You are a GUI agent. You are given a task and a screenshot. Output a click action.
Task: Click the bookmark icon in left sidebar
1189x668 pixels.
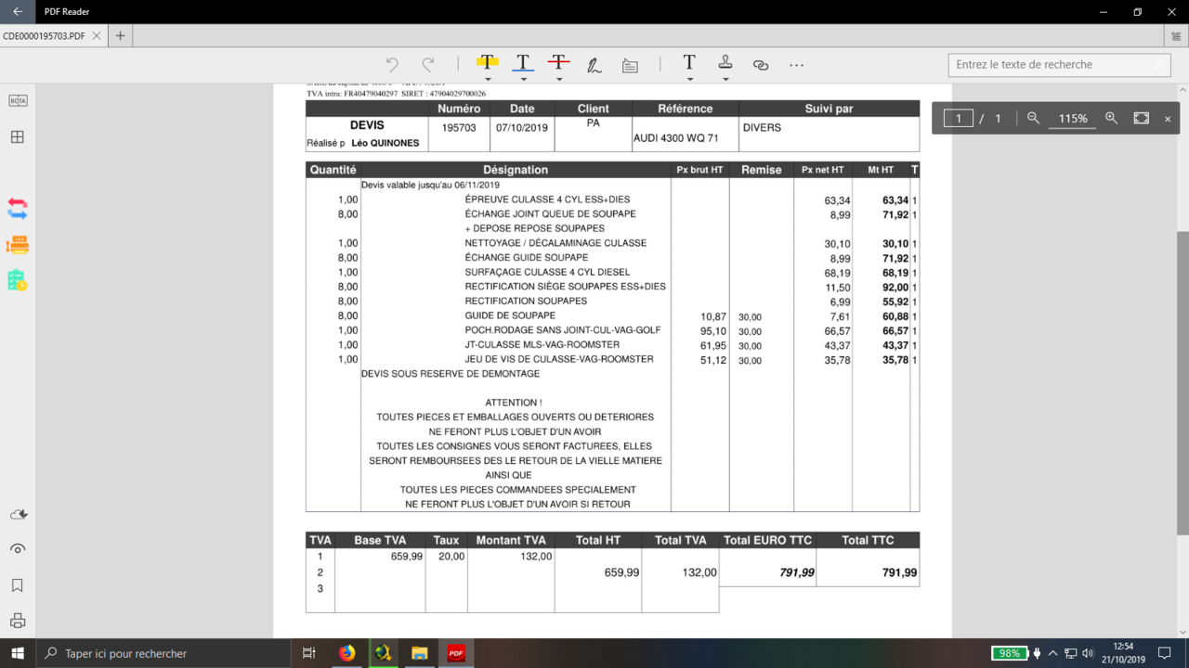point(18,585)
